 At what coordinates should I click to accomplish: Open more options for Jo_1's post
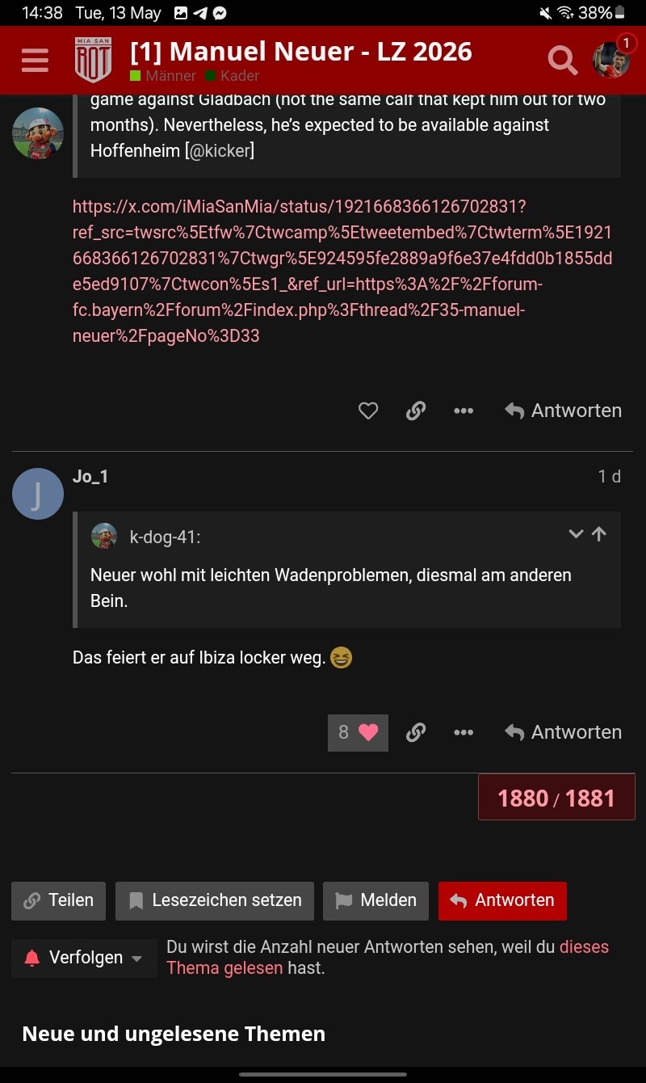pos(464,732)
